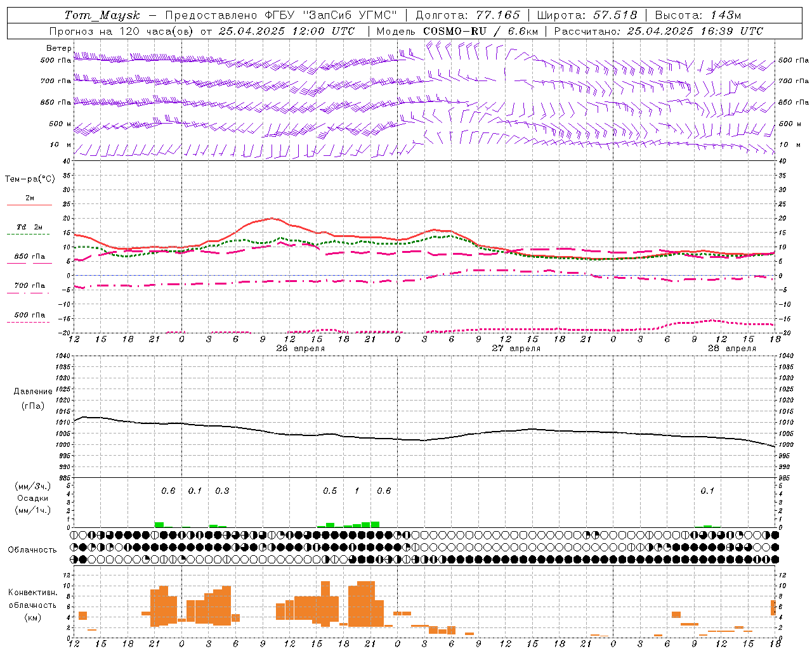Screen dimensions: 812x649
Task: Click the 27 апреля date label
Action: pyautogui.click(x=516, y=349)
